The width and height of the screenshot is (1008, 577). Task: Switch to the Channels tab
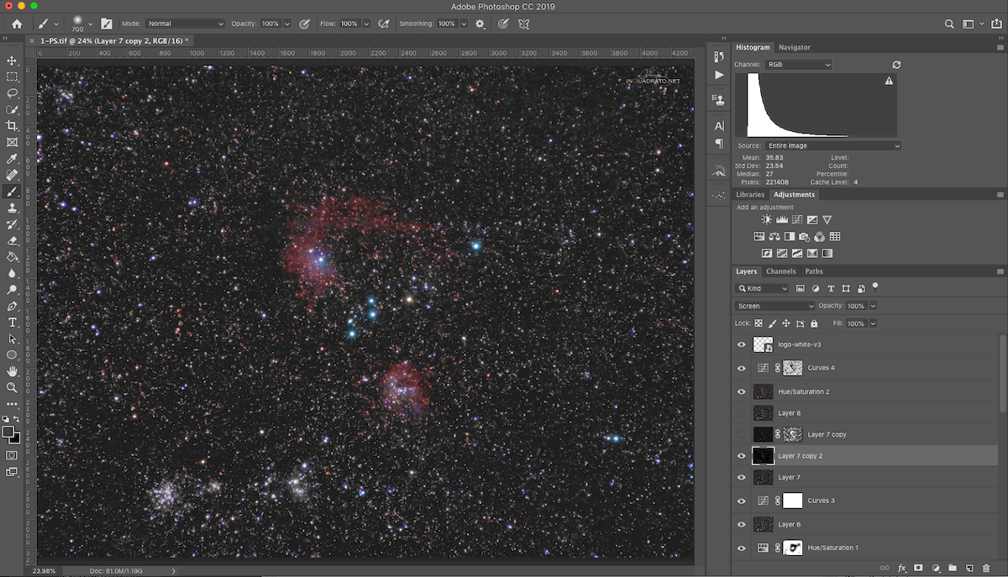point(780,271)
